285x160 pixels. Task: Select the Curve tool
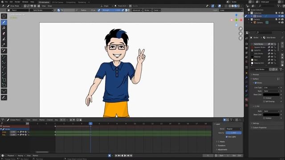click(4, 74)
